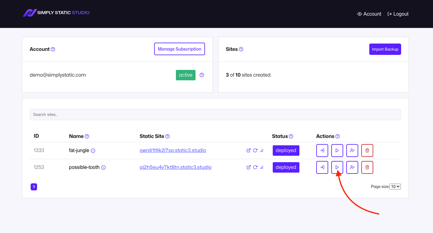Click the ID column header
The height and width of the screenshot is (233, 433).
click(x=36, y=136)
